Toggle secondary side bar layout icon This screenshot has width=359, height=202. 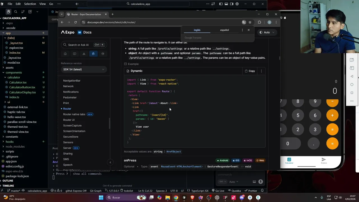coord(232,4)
